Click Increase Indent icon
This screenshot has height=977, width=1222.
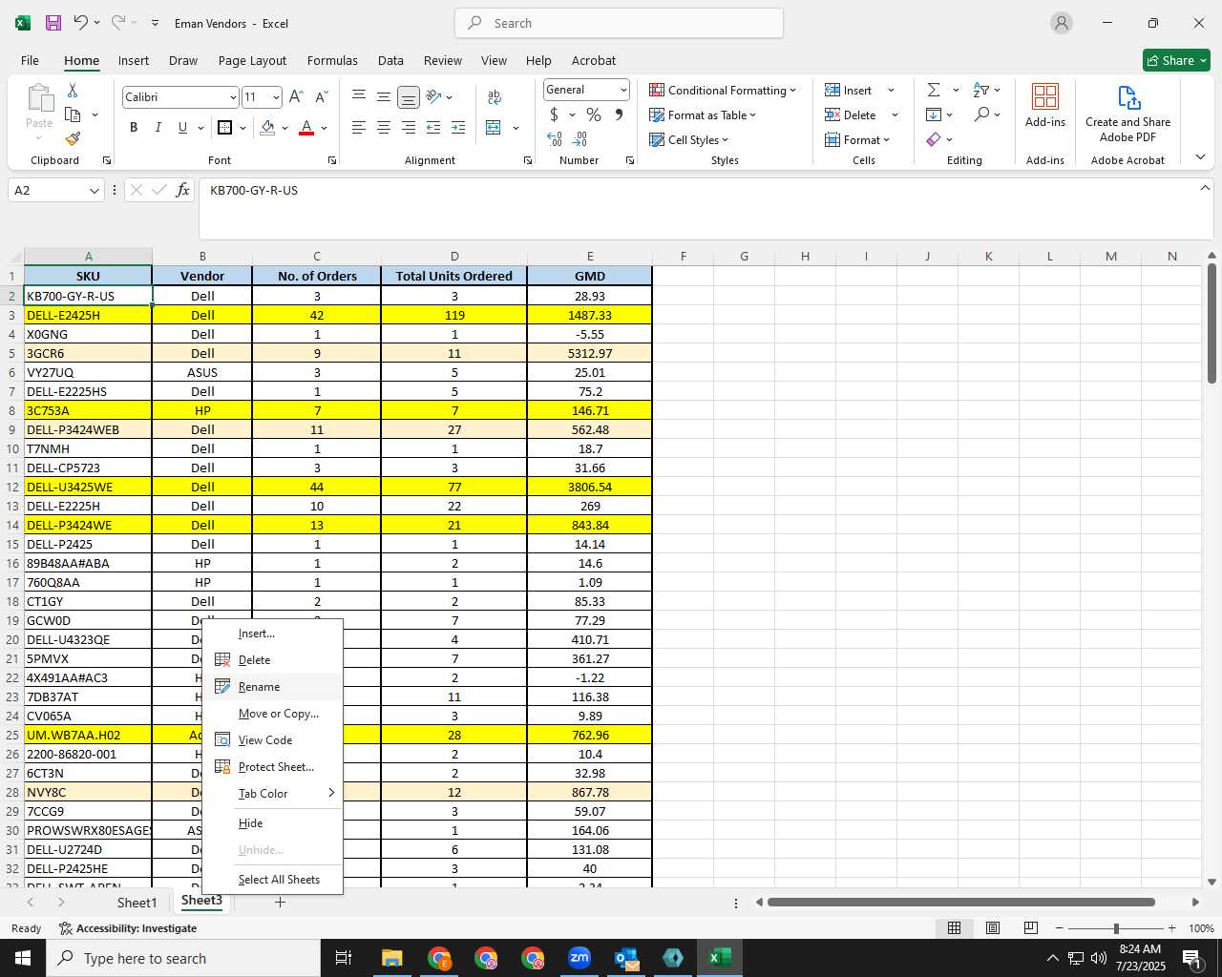click(x=458, y=127)
